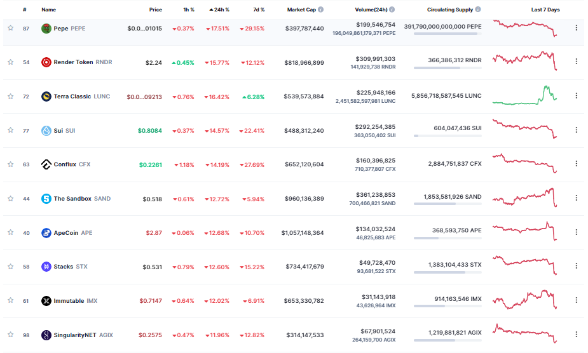This screenshot has width=588, height=353.
Task: Open Terra Classic LUNC page
Action: (82, 97)
